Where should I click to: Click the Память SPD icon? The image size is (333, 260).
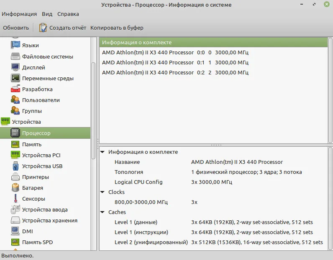click(15, 242)
